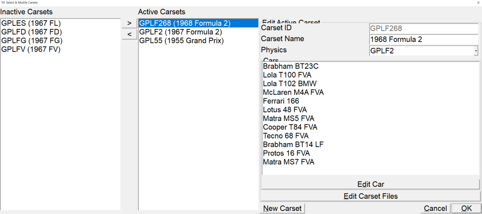Select GPL55 (1955 Grand Prix) in Active Carsets
The width and height of the screenshot is (482, 214).
[182, 40]
